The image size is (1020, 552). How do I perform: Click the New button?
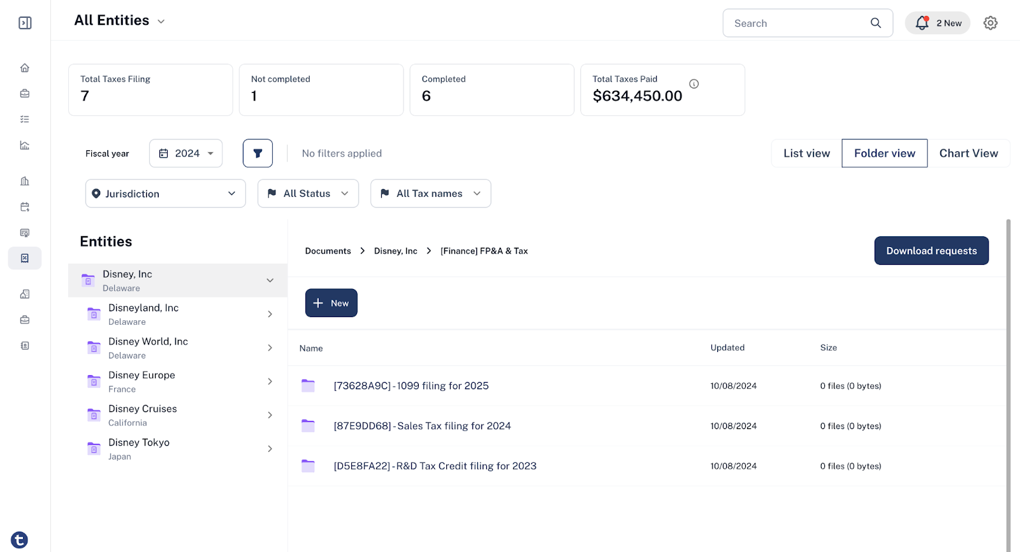331,303
